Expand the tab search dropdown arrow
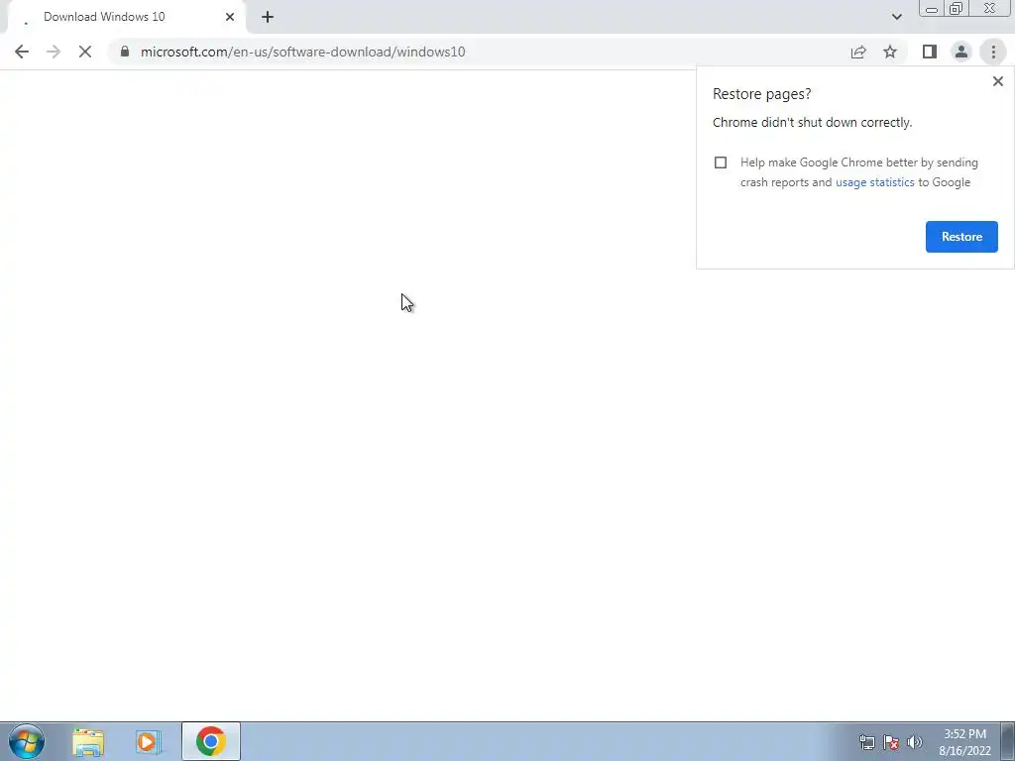Image resolution: width=1015 pixels, height=761 pixels. (x=896, y=17)
